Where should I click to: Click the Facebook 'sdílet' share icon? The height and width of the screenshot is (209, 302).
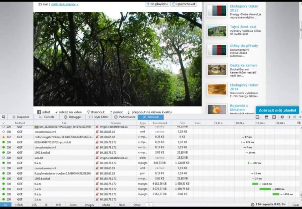[x=39, y=112]
